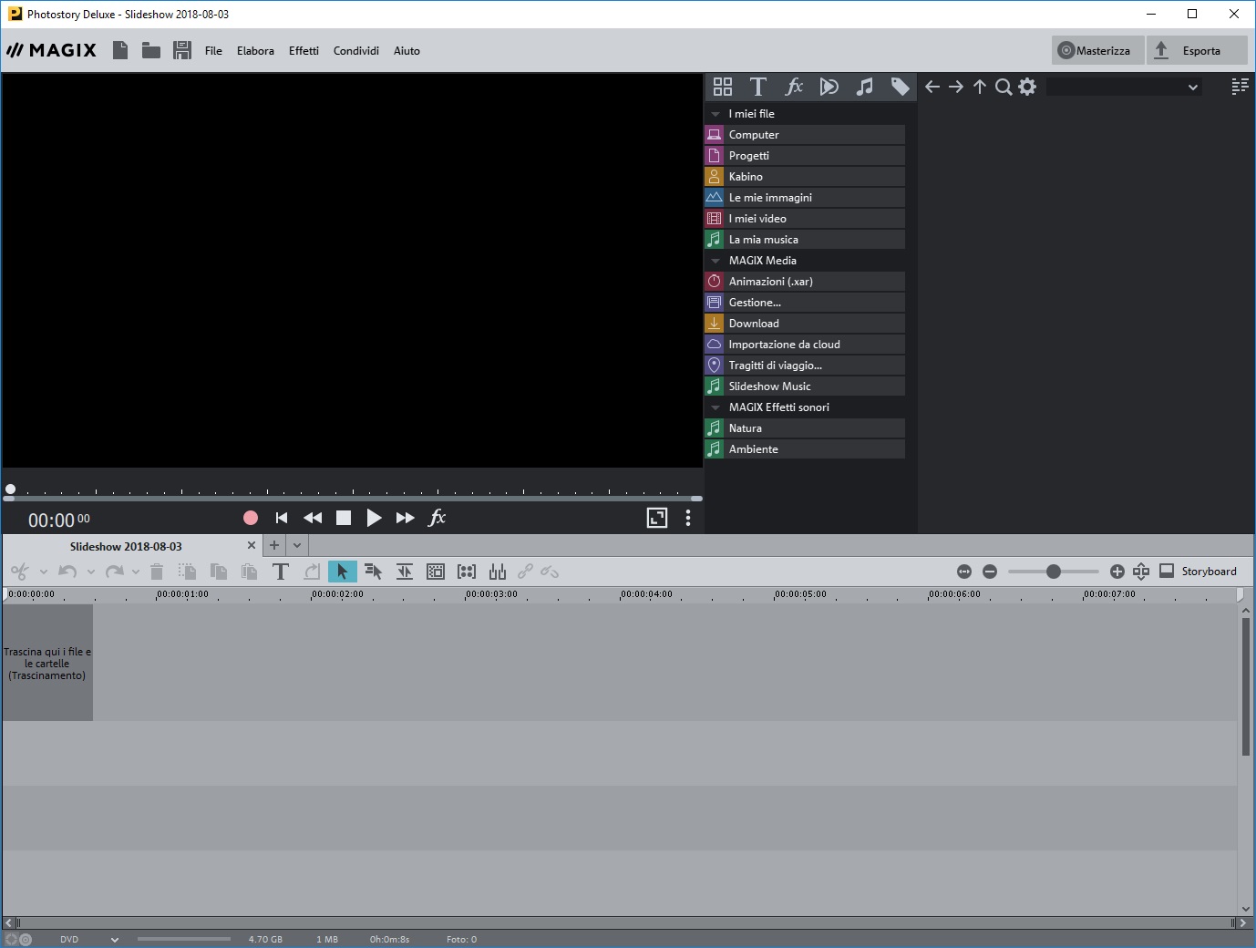Change media pool list view mode
This screenshot has height=948, width=1256.
pyautogui.click(x=1240, y=87)
